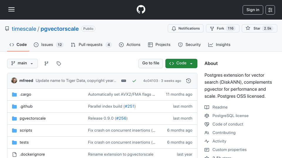The image size is (282, 158).
Task: Click the Contributing people icon
Action: pos(207,133)
